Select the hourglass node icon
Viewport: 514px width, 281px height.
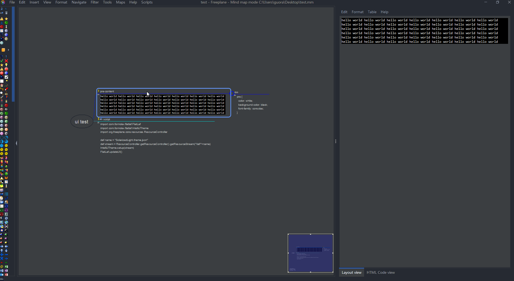coord(6,27)
